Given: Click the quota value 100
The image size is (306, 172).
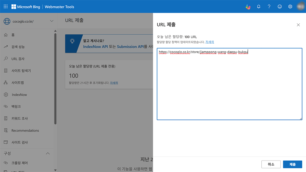Looking at the screenshot, I should coord(74,76).
